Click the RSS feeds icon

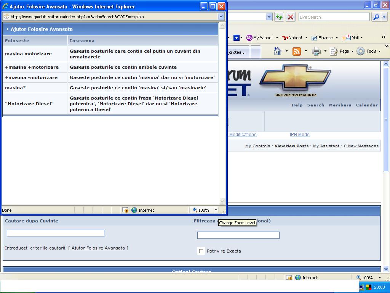297,51
